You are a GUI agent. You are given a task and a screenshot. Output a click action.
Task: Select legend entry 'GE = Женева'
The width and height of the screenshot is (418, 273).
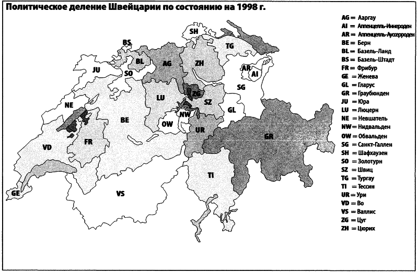point(359,76)
